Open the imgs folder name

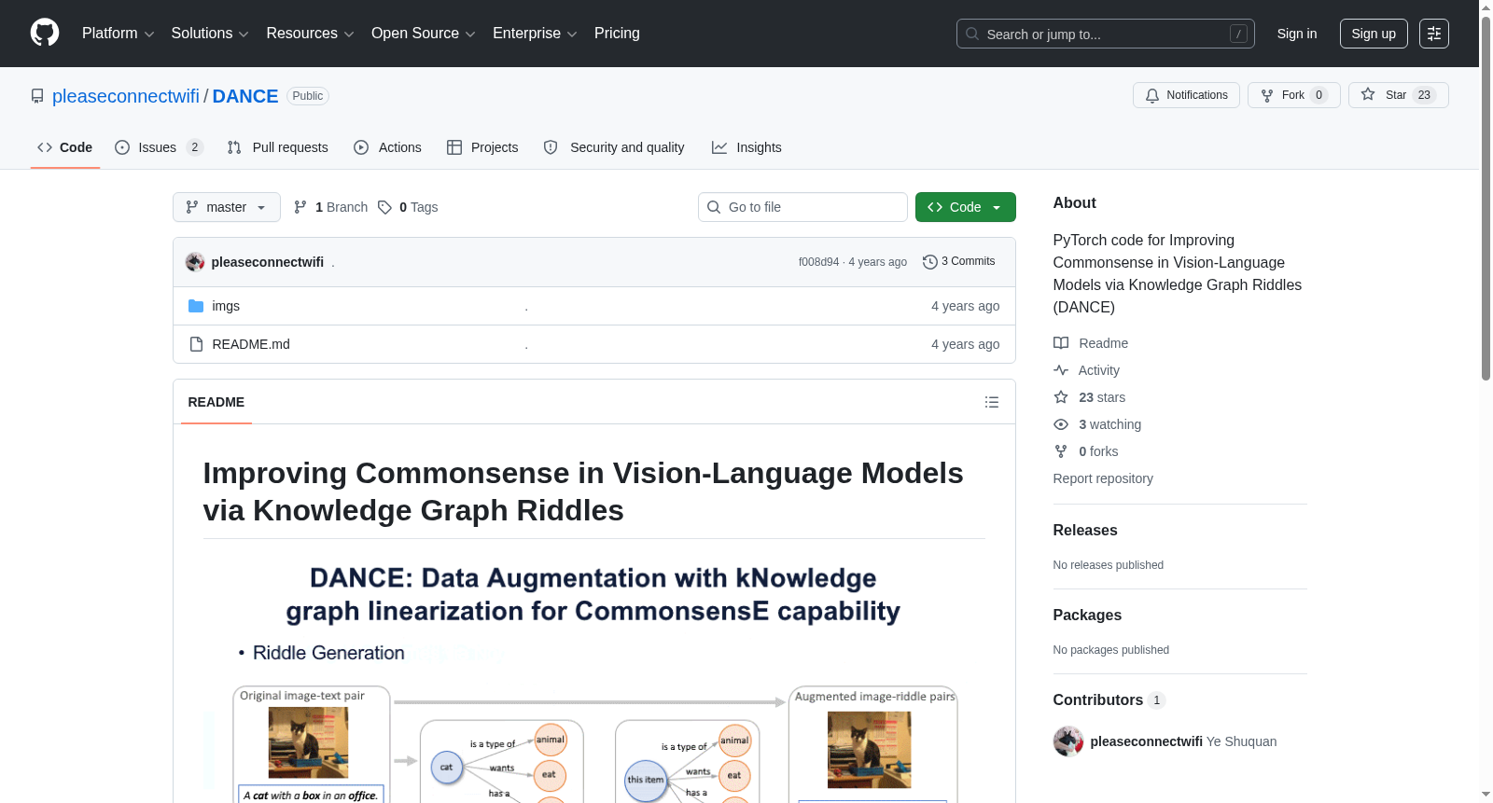[226, 306]
